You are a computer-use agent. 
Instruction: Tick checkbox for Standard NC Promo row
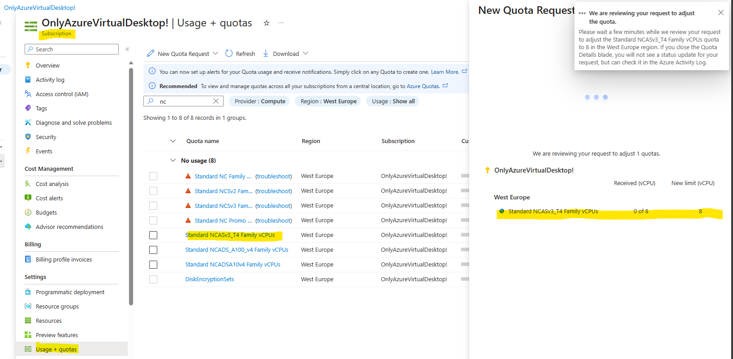[x=153, y=220]
